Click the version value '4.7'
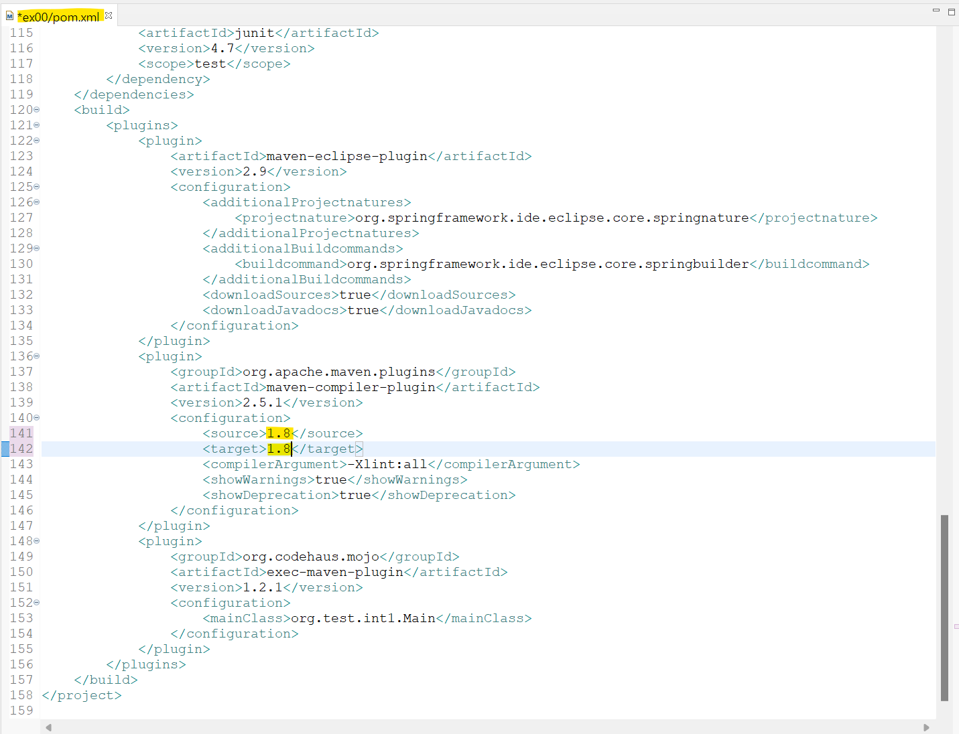The image size is (959, 734). [x=222, y=48]
